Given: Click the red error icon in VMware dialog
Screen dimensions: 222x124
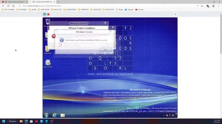Looking at the screenshot, I should 53,36.
